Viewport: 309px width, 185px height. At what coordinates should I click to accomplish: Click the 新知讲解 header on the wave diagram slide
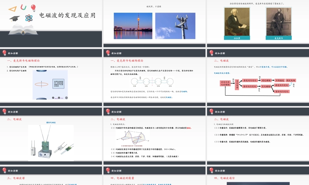pos(116,112)
